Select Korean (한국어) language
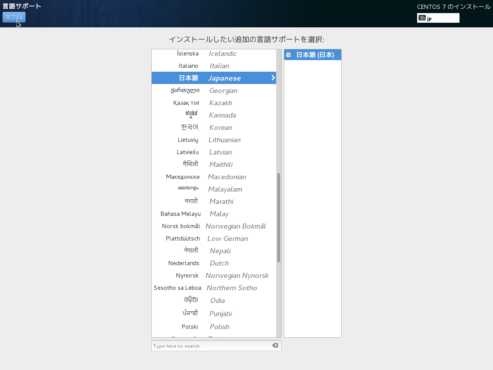Screen dimensions: 493x370 (x=214, y=128)
